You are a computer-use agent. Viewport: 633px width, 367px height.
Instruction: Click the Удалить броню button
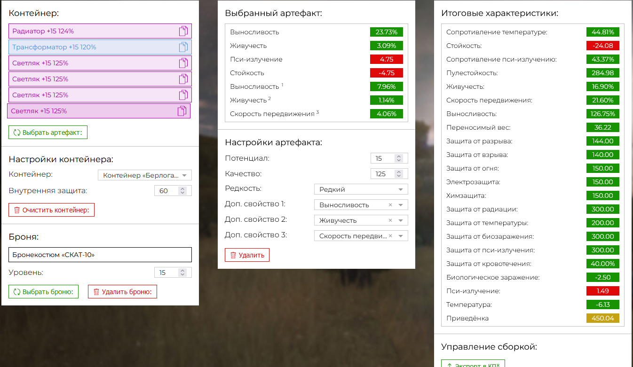point(122,292)
